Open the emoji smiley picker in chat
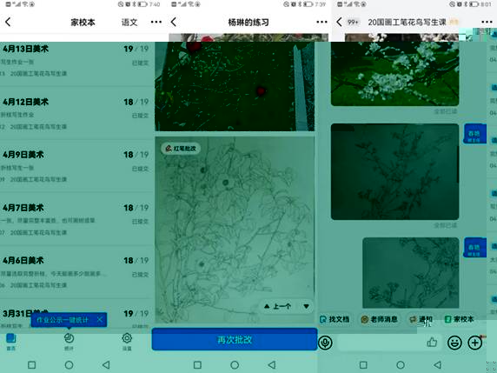The image size is (497, 373). tap(454, 343)
